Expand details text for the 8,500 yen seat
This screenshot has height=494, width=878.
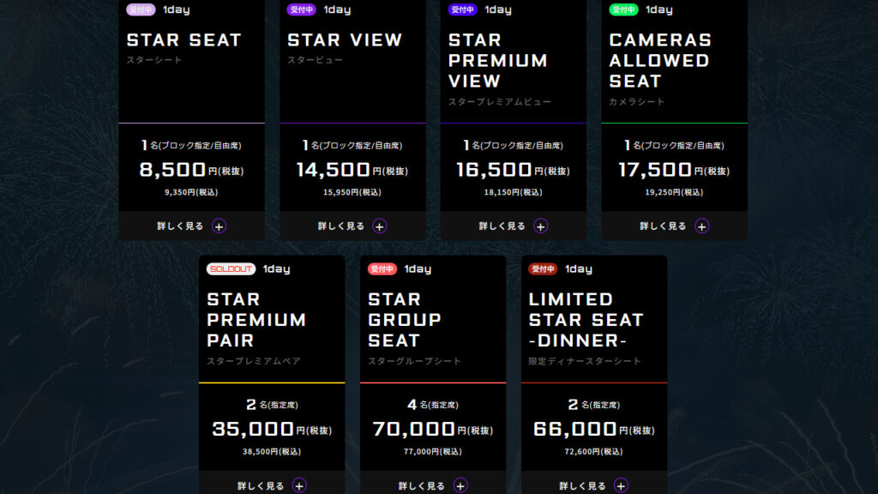[180, 226]
